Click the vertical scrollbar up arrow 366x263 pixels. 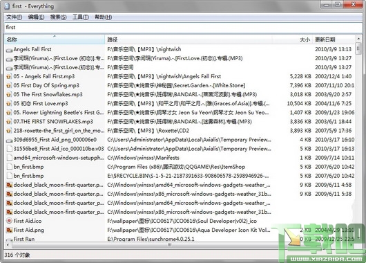click(x=358, y=39)
